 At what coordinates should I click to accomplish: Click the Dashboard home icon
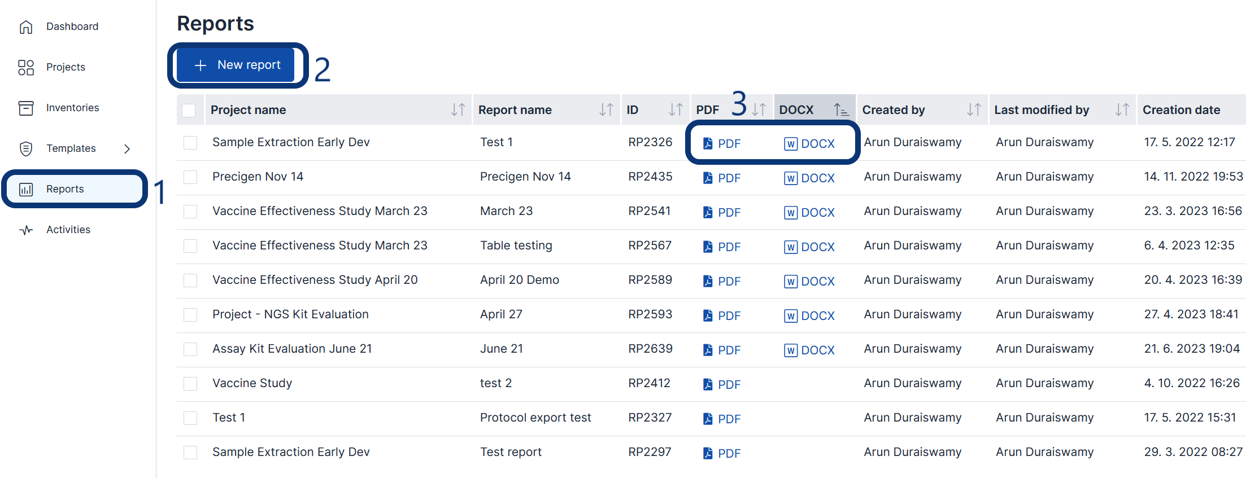(26, 27)
